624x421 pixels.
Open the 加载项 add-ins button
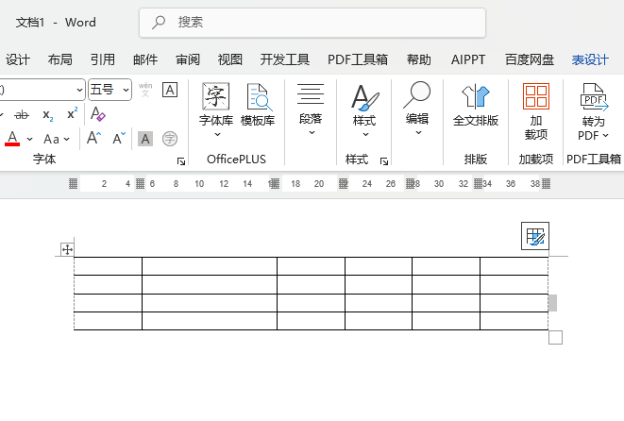click(x=536, y=111)
